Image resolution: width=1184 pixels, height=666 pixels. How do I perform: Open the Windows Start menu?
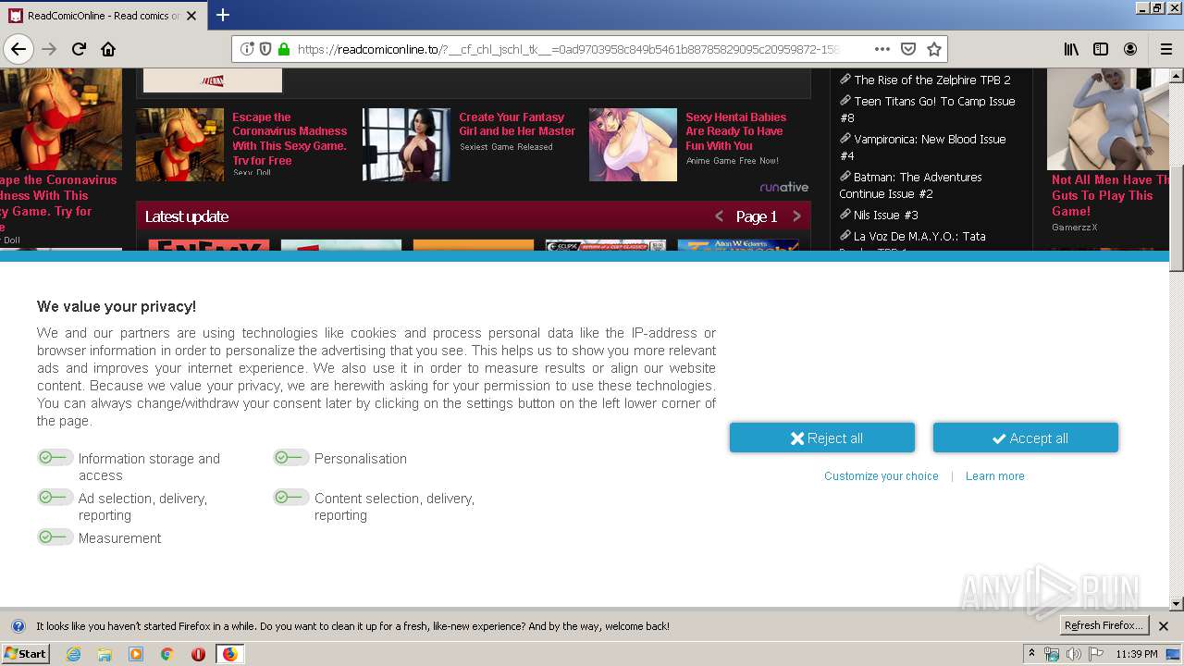point(25,653)
